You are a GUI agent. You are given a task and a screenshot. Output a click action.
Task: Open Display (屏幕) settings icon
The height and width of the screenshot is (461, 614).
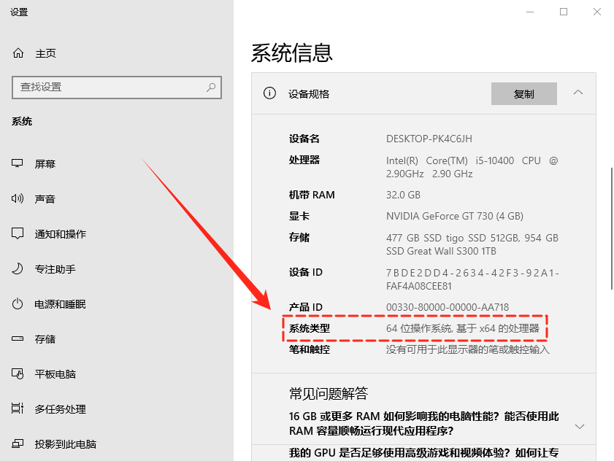pyautogui.click(x=18, y=164)
